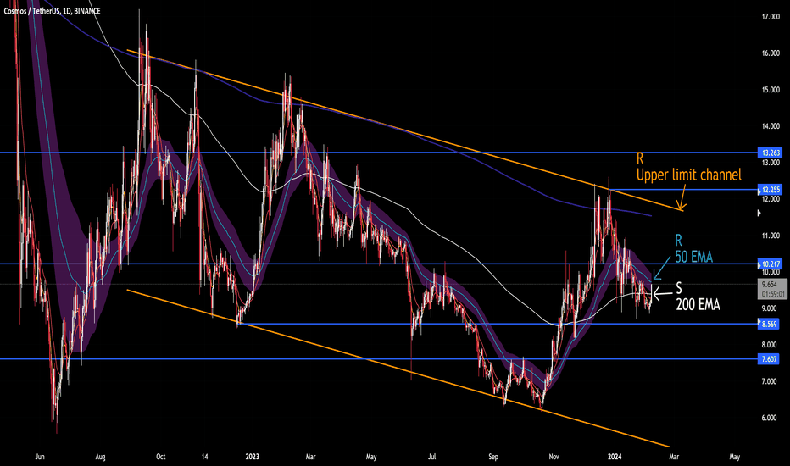Click the Oct date label

(161, 457)
